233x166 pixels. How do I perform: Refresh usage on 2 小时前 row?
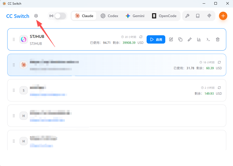pos(219,88)
